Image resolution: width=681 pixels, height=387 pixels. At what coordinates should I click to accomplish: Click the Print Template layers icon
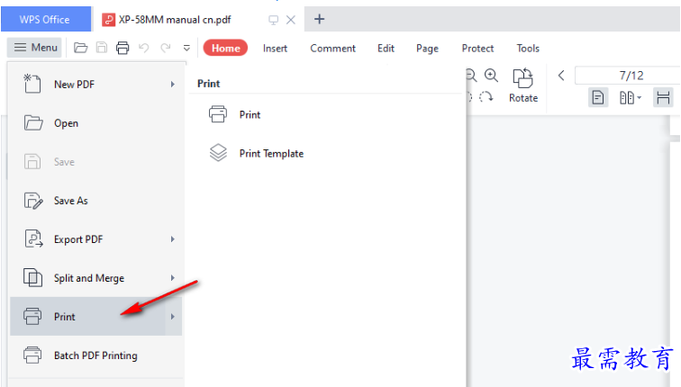click(x=218, y=153)
